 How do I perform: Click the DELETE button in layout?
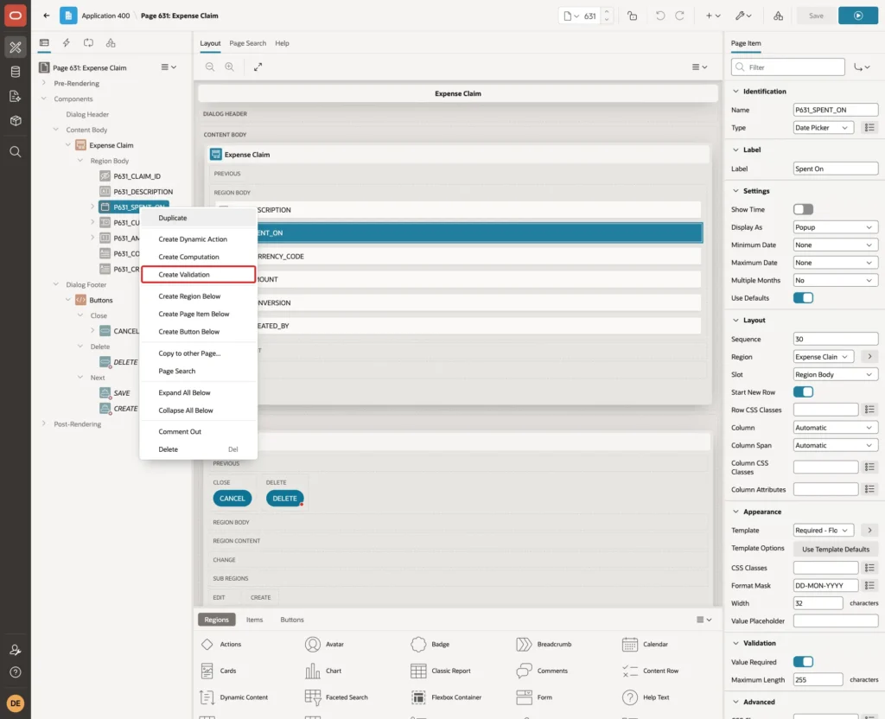click(285, 499)
